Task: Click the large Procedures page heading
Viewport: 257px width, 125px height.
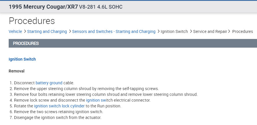Action: (32, 21)
